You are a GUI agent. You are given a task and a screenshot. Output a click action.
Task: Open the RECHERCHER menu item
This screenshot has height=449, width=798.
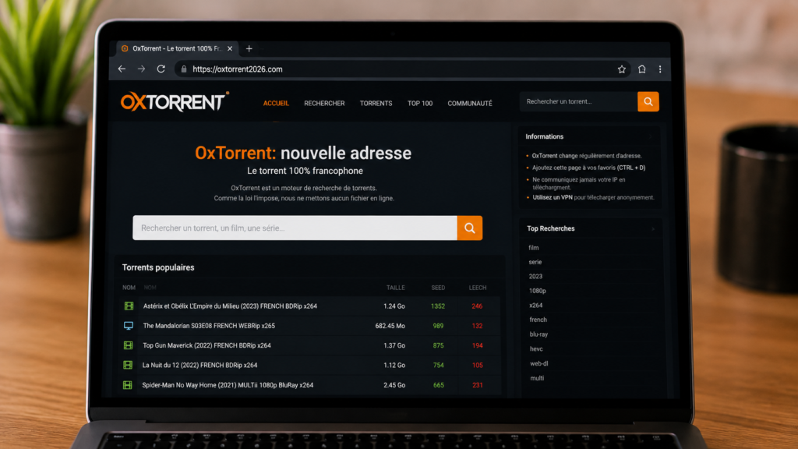pyautogui.click(x=324, y=104)
